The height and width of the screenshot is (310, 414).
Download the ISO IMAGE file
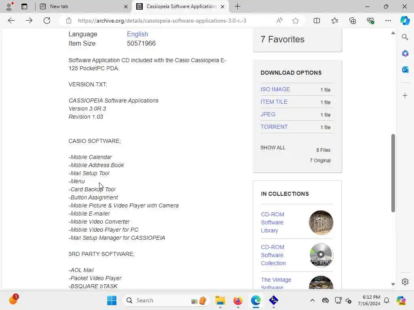pos(275,89)
